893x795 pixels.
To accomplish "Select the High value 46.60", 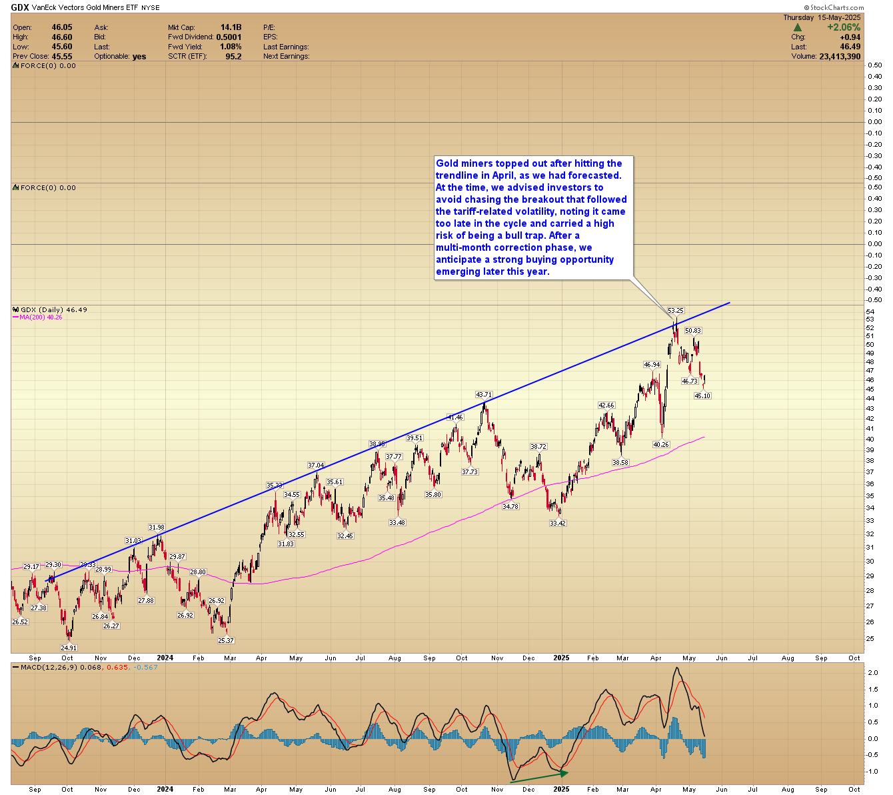I will (x=62, y=37).
